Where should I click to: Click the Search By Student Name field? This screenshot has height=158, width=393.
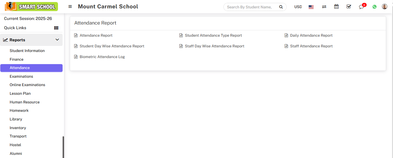(249, 7)
